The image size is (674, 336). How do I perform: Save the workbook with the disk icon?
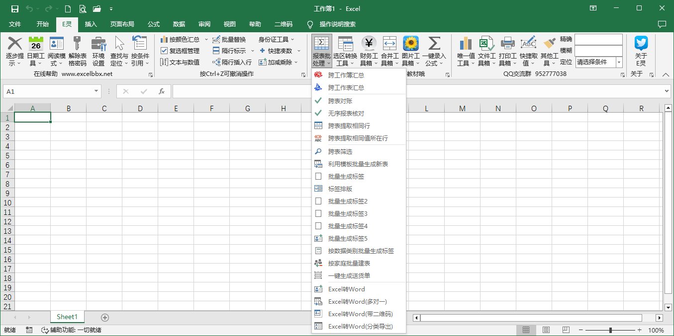pyautogui.click(x=15, y=8)
